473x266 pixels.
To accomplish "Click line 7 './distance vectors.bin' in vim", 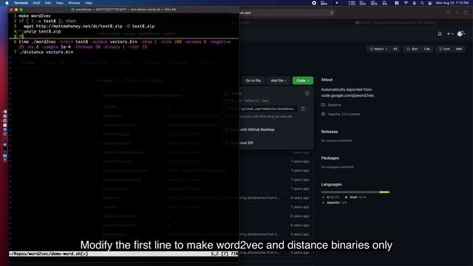I will click(x=46, y=52).
